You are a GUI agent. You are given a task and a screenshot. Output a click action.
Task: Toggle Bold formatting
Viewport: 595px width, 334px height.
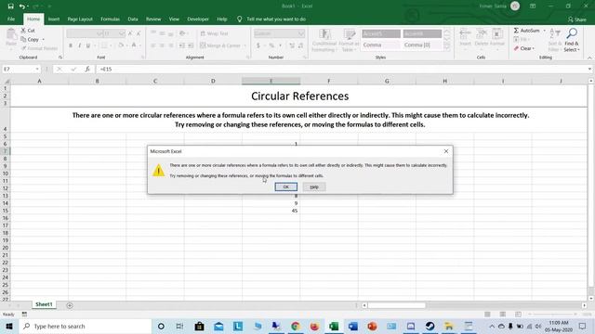[71, 45]
